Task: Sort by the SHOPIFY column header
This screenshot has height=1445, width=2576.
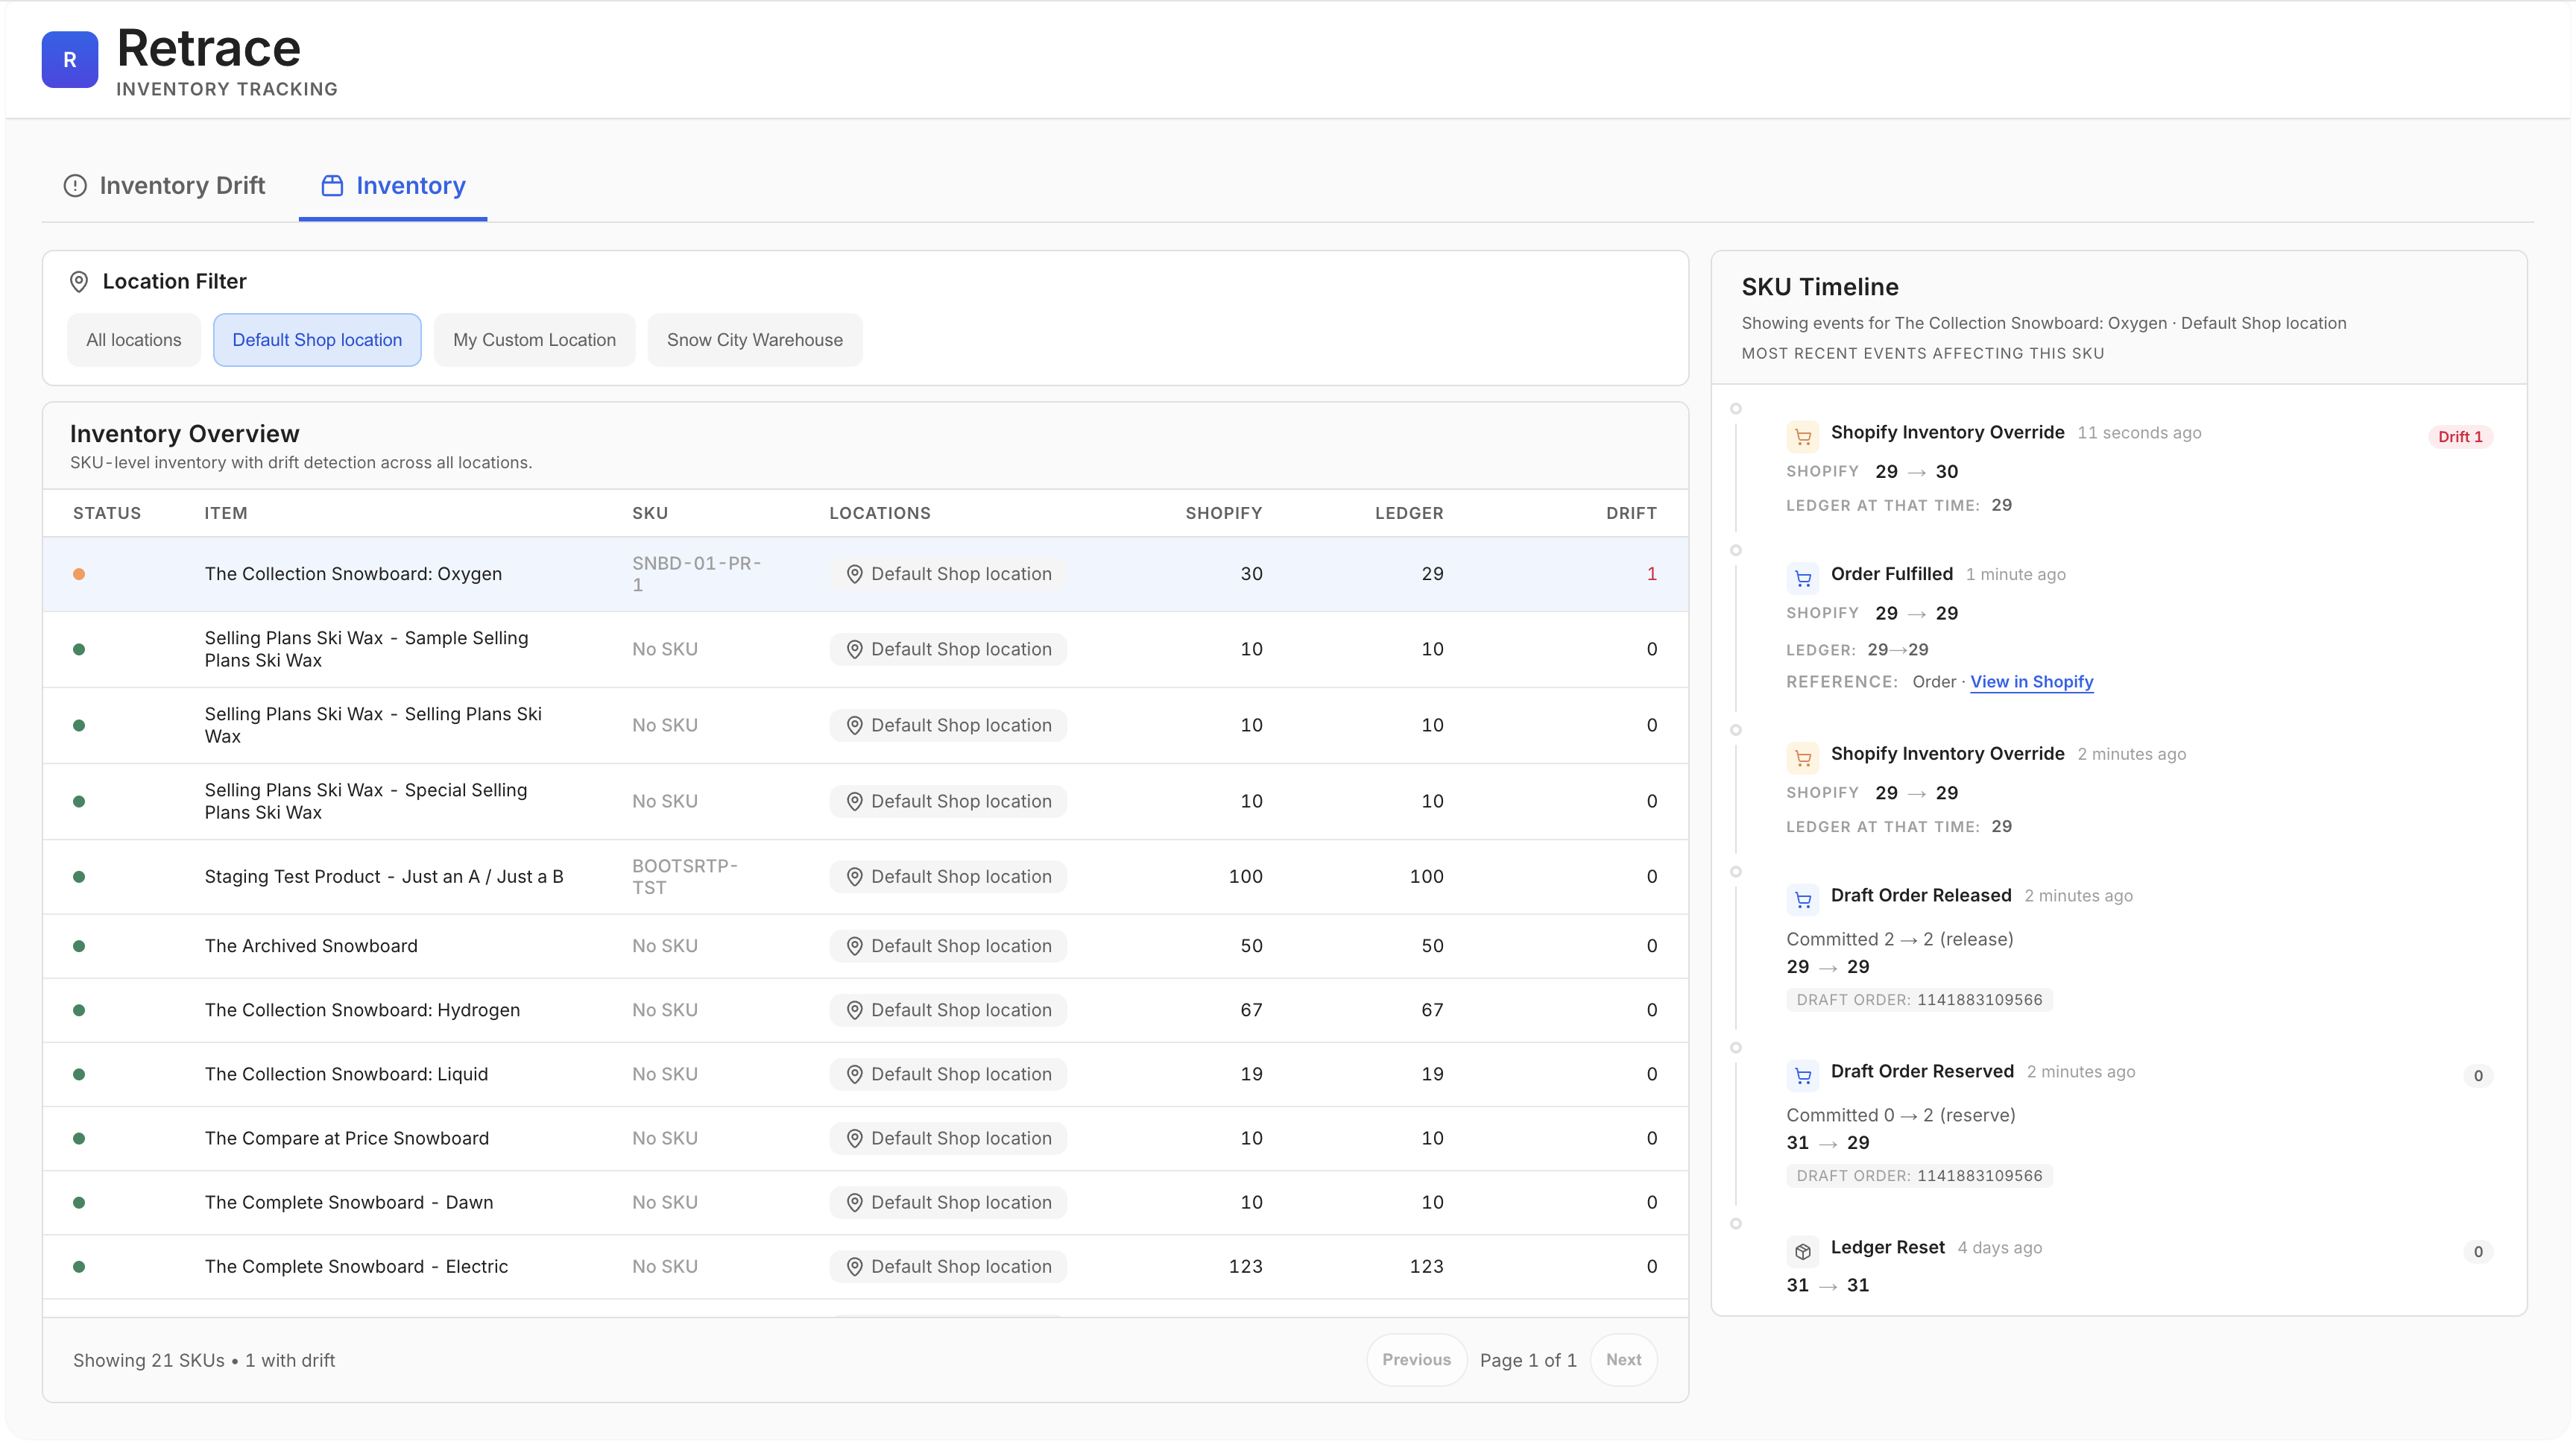Action: tap(1224, 513)
